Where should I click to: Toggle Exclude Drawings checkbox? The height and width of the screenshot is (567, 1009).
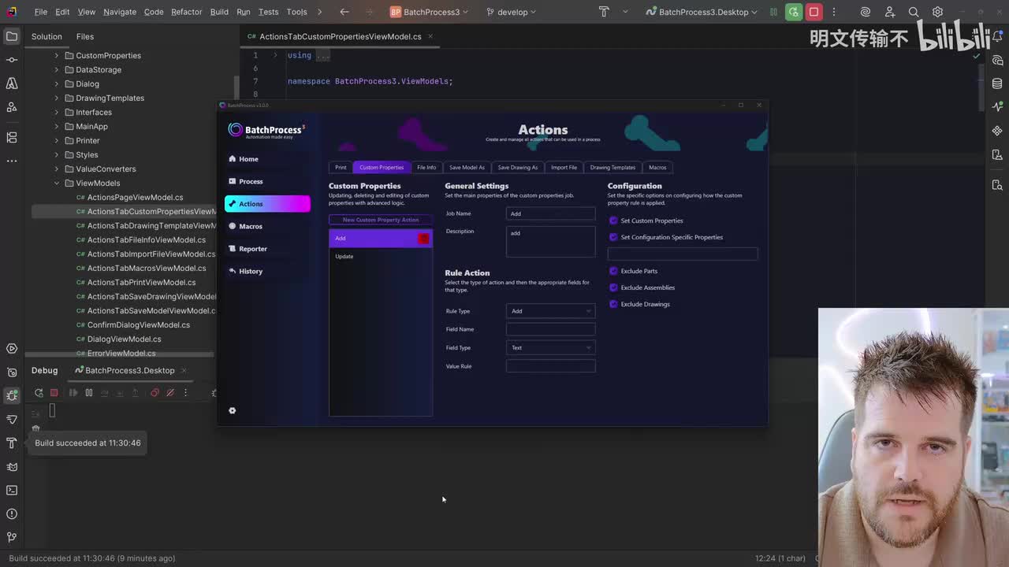coord(613,304)
